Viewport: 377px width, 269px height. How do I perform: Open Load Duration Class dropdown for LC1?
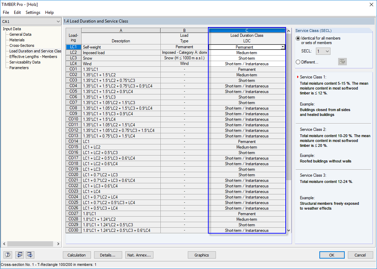tap(283, 47)
